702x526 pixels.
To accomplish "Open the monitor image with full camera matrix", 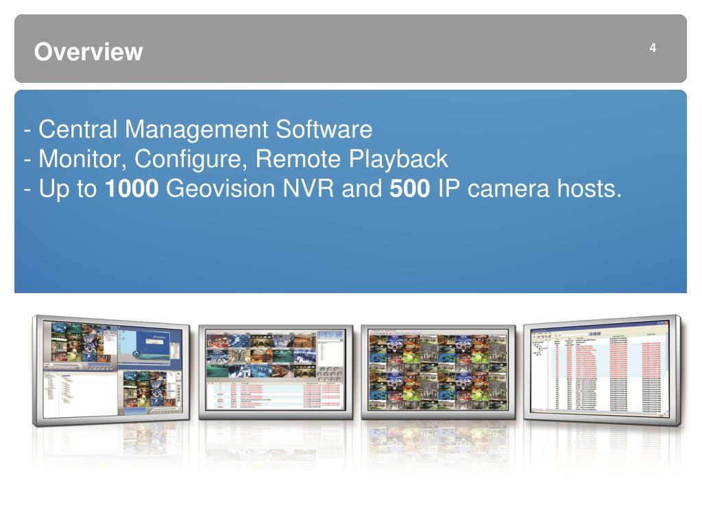I will 438,372.
